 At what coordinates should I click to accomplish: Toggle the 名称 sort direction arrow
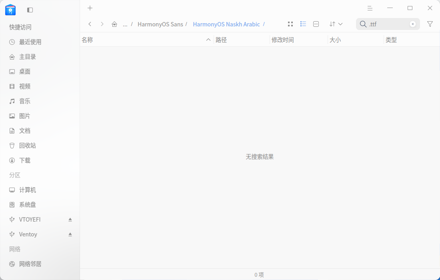pyautogui.click(x=208, y=40)
